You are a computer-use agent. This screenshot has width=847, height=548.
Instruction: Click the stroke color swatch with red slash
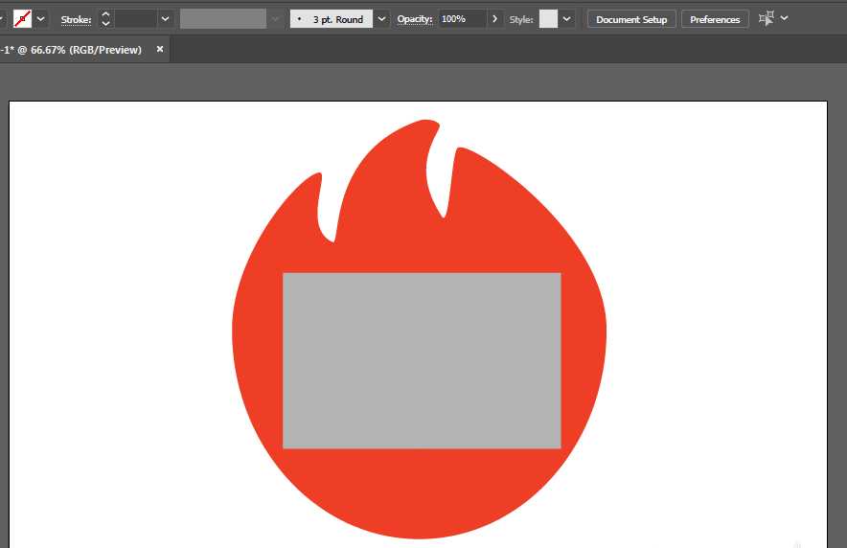click(x=22, y=19)
